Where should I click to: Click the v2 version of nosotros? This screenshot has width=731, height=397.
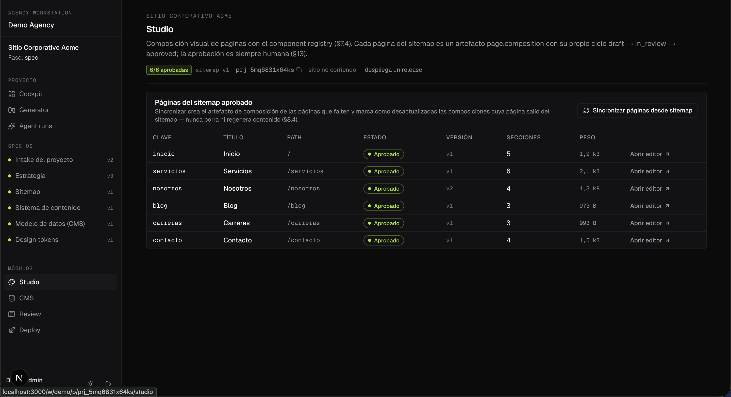click(x=449, y=189)
